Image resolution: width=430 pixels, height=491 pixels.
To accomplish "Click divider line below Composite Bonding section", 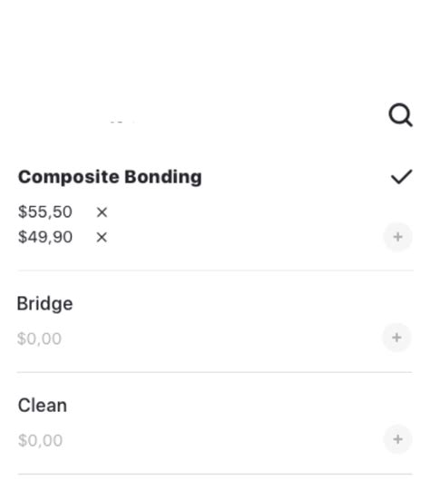I will pos(215,270).
